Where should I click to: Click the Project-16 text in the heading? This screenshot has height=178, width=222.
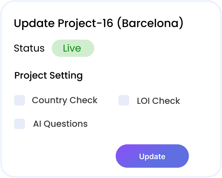point(85,23)
